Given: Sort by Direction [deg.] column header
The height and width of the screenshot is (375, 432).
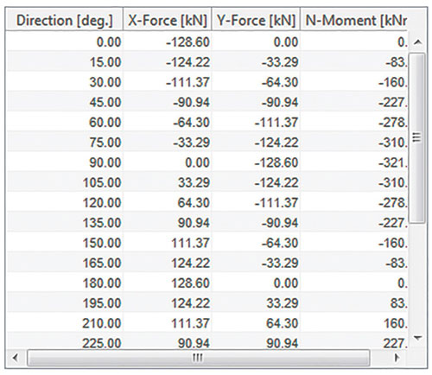Looking at the screenshot, I should coord(64,20).
